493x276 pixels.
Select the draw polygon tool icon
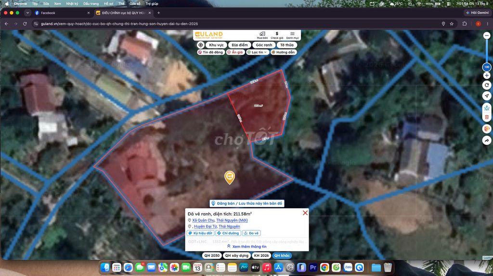[487, 108]
